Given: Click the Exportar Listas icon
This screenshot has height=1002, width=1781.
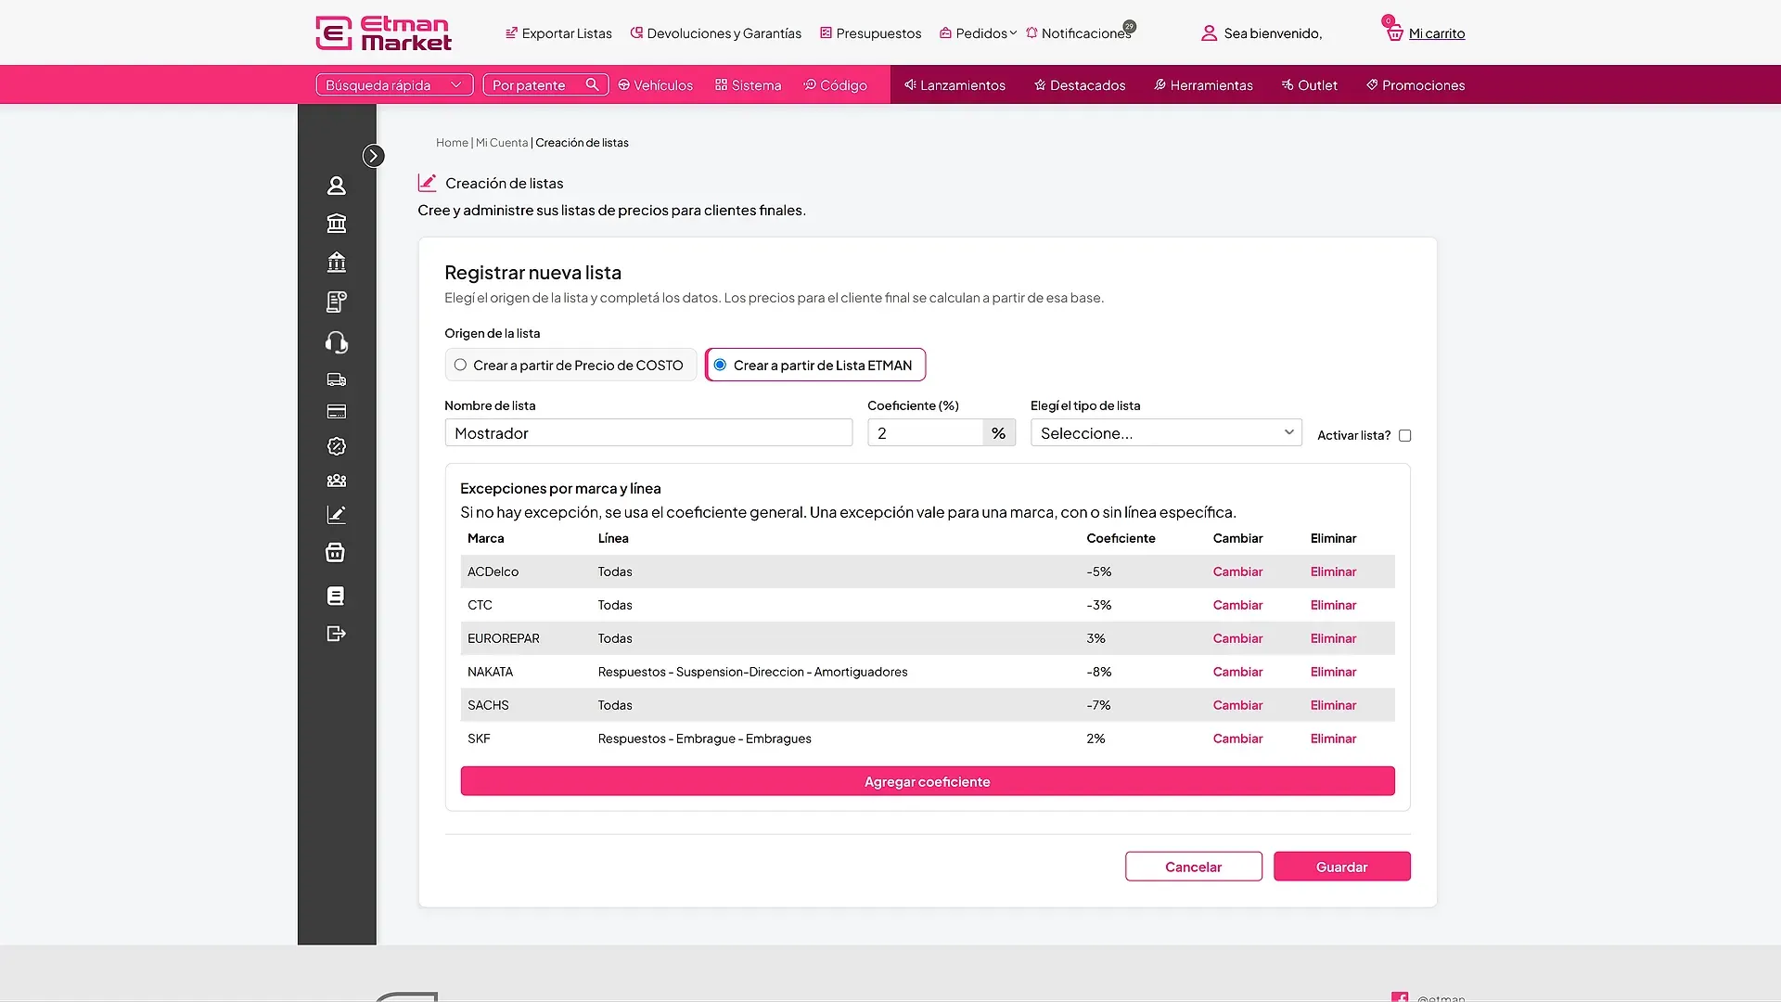Looking at the screenshot, I should [511, 32].
